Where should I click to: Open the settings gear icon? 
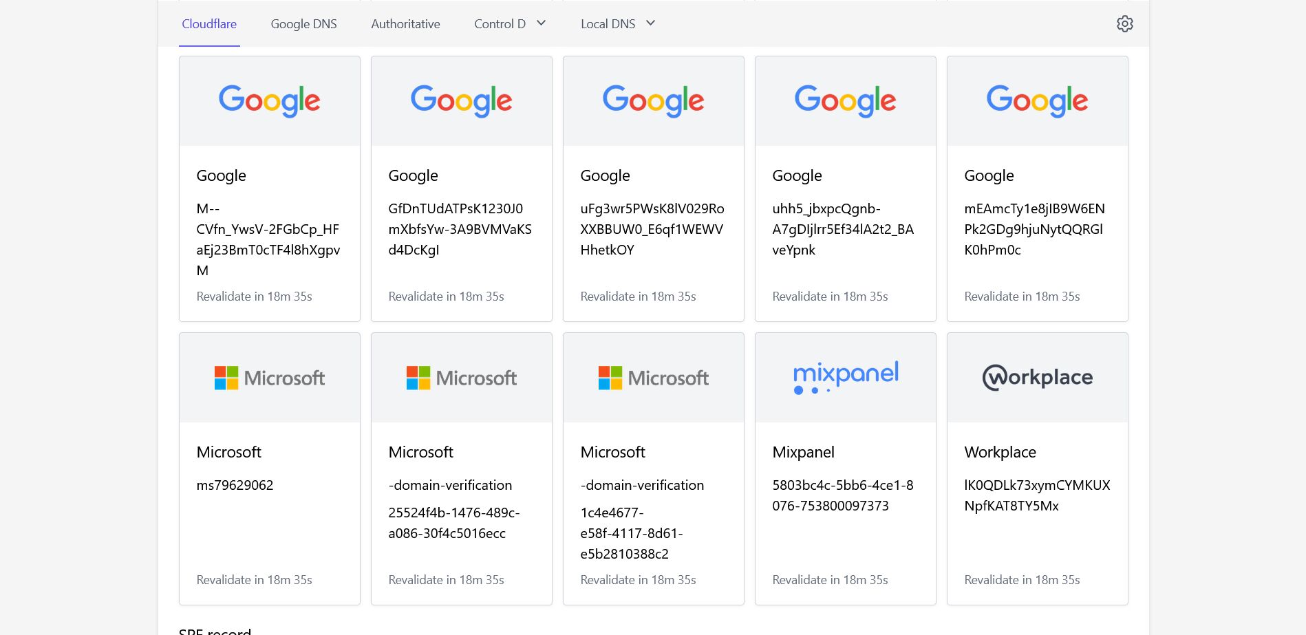[x=1124, y=24]
